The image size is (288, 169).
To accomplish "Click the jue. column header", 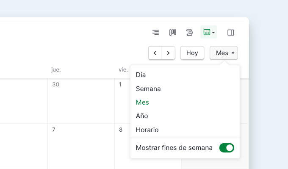I will (56, 69).
